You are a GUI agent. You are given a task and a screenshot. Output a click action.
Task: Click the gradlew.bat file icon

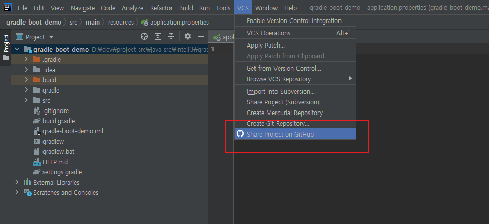(x=37, y=152)
